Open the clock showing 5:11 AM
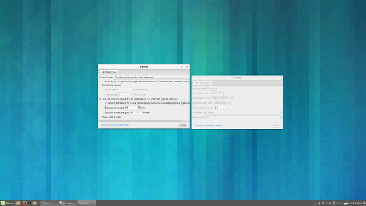 pyautogui.click(x=356, y=203)
